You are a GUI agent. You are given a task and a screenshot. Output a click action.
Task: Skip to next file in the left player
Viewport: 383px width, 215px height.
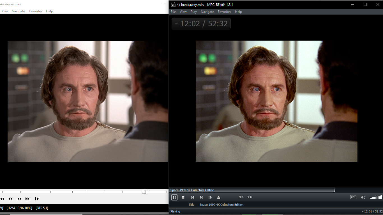[28, 199]
